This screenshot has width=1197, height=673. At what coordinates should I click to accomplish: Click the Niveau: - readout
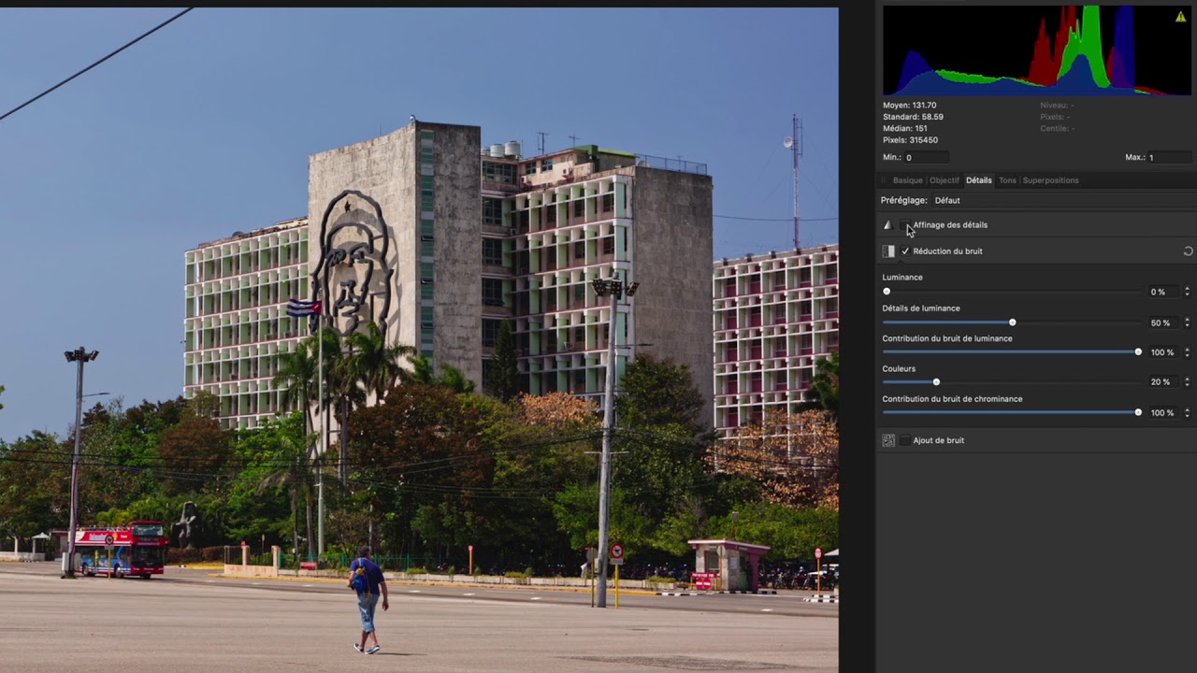[x=1057, y=106]
